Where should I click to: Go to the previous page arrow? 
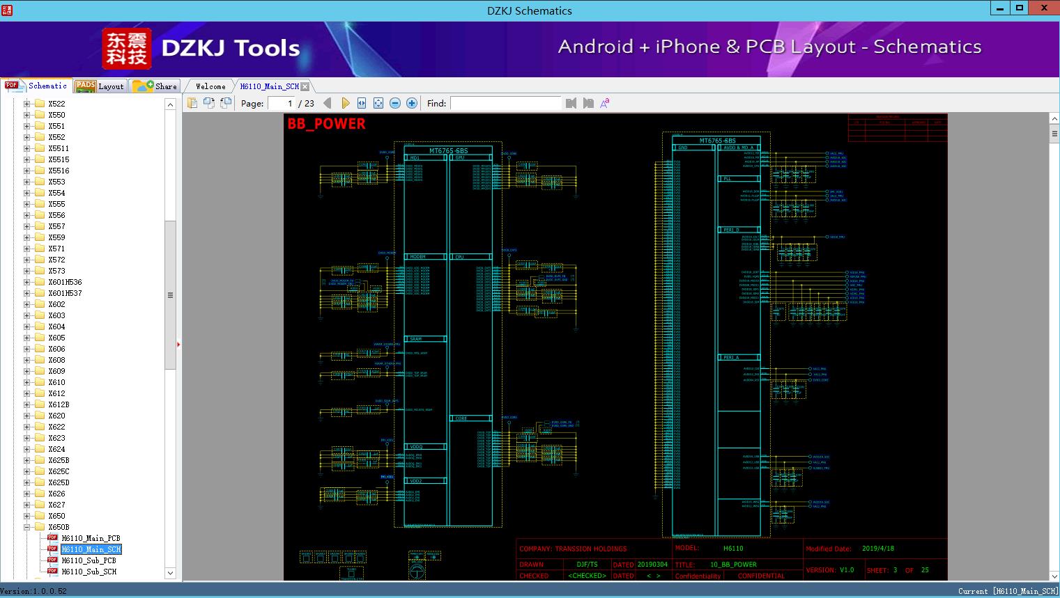point(328,103)
